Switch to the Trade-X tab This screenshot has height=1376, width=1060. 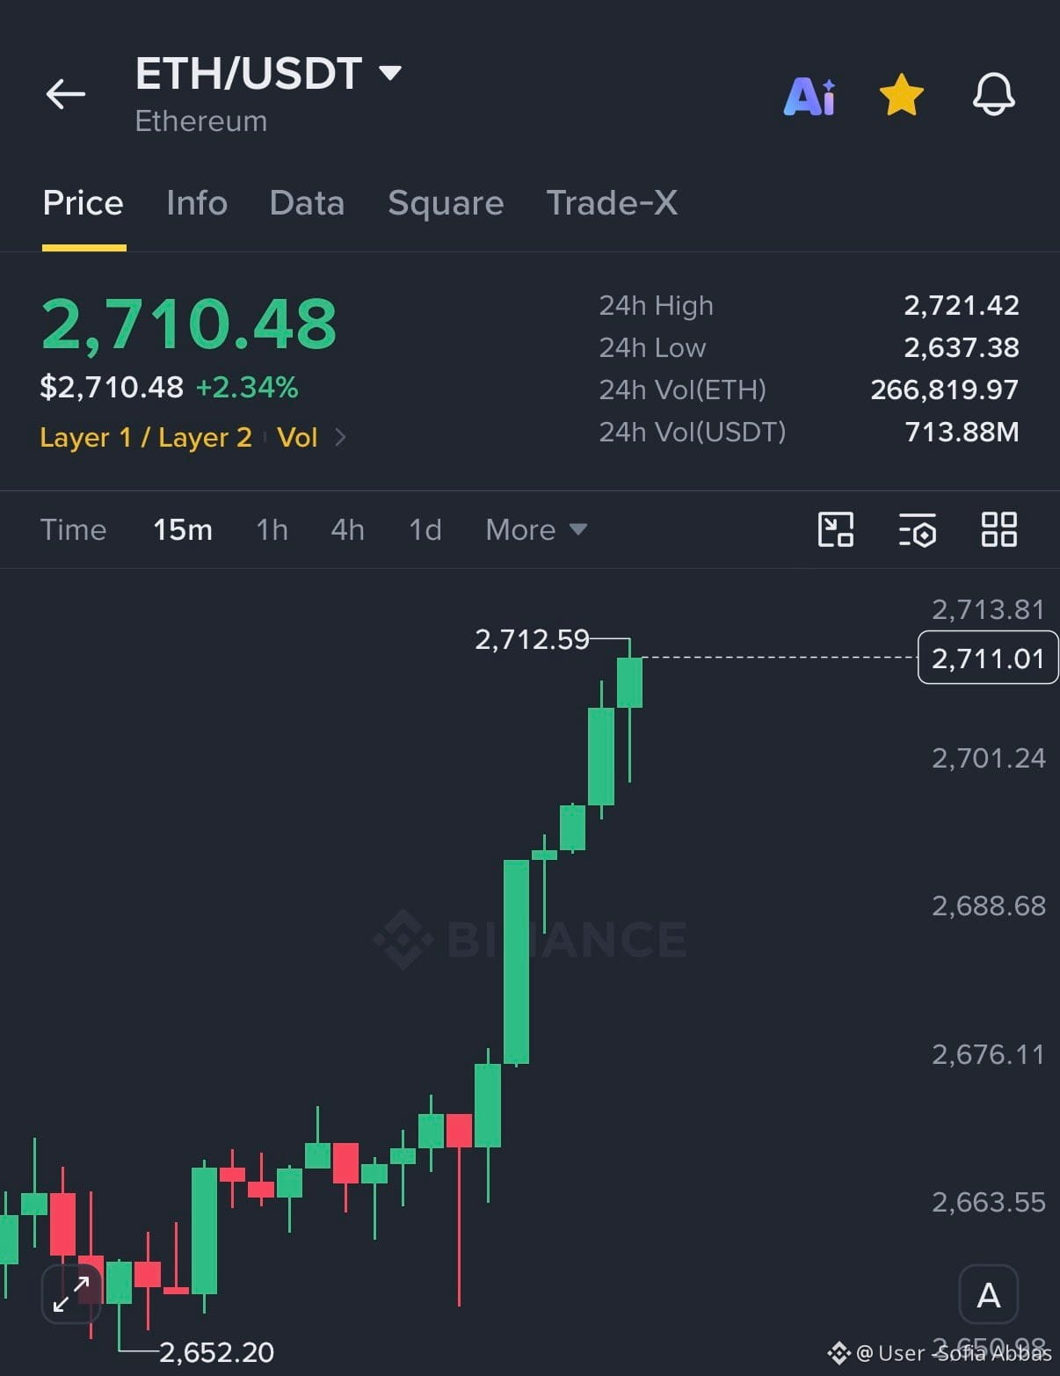(612, 203)
